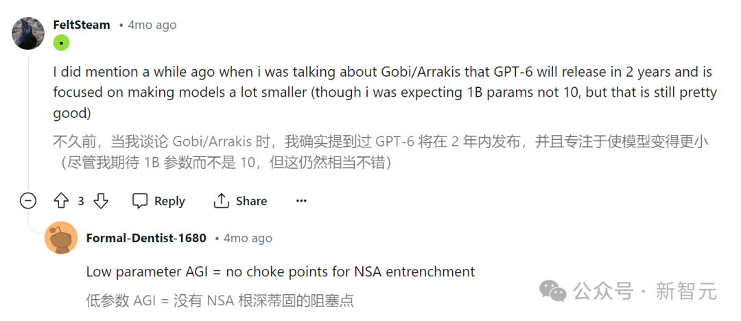Click the timestamp next to Formal-Dentist-1680
This screenshot has height=321, width=741.
[x=248, y=238]
